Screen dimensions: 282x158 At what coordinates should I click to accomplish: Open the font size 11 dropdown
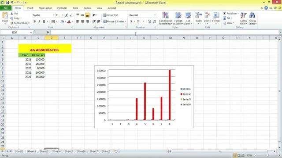[63, 15]
